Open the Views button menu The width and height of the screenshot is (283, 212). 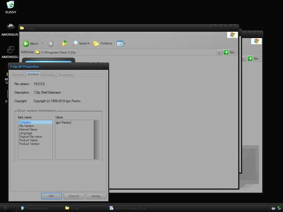121,43
